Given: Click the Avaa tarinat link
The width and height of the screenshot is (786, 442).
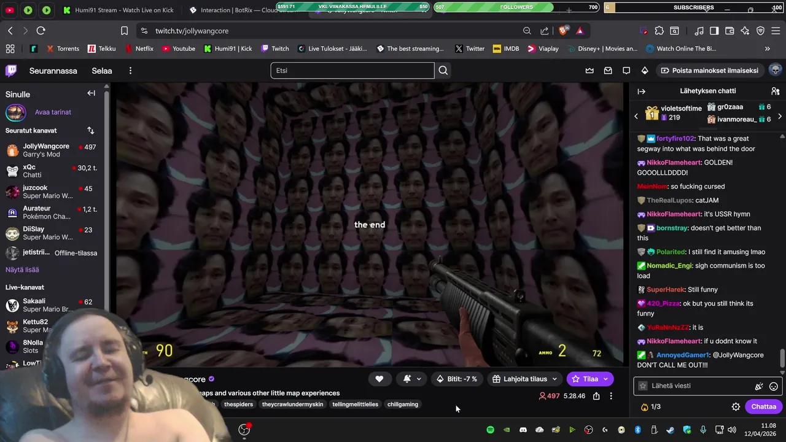Looking at the screenshot, I should click(53, 112).
